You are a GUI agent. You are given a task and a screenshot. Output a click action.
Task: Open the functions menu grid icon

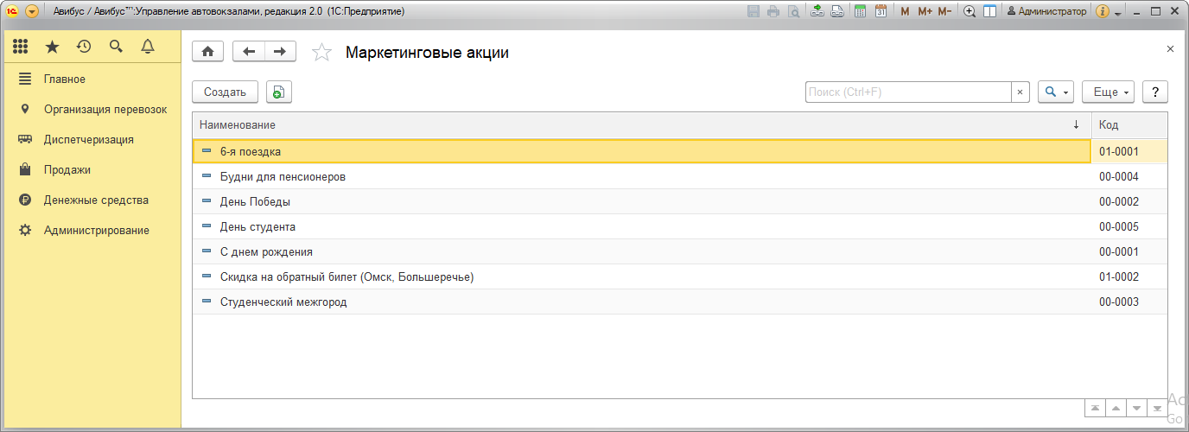point(21,47)
